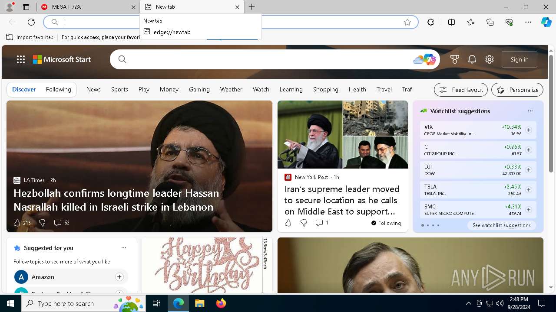
Task: Open the Collections icon
Action: [x=490, y=22]
